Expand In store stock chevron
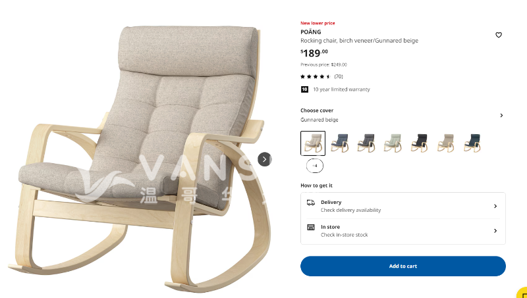527x298 pixels. 495,231
